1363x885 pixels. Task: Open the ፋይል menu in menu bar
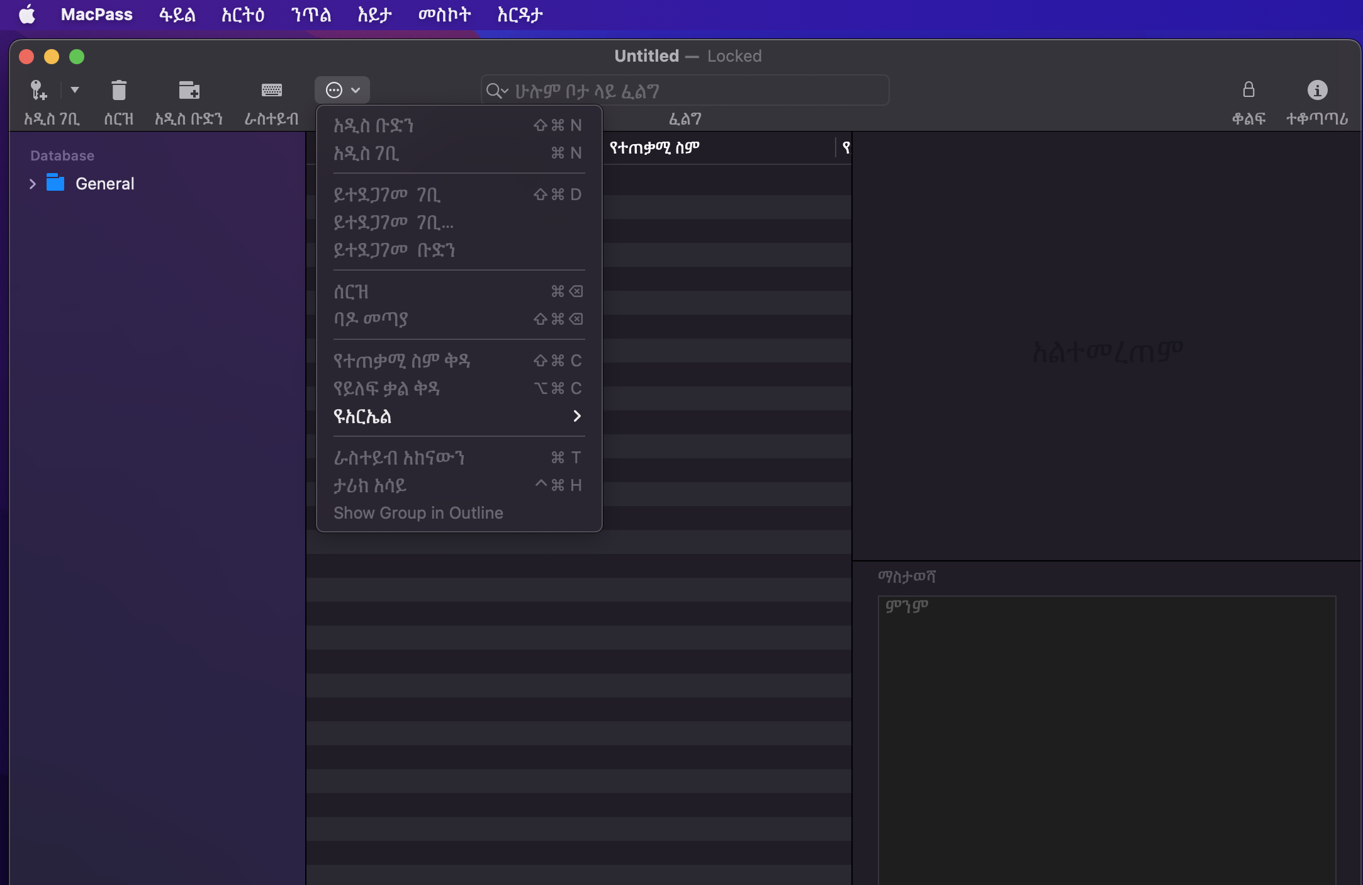177,14
